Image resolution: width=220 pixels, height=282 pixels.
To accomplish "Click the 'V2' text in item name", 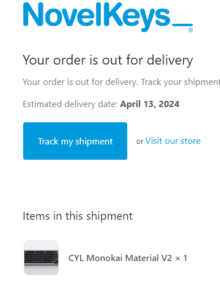I will pos(167,258).
